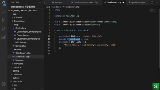Click the green S logo badge

point(156,86)
